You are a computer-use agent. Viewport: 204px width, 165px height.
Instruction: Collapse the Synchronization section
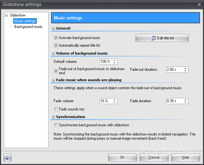click(53, 117)
